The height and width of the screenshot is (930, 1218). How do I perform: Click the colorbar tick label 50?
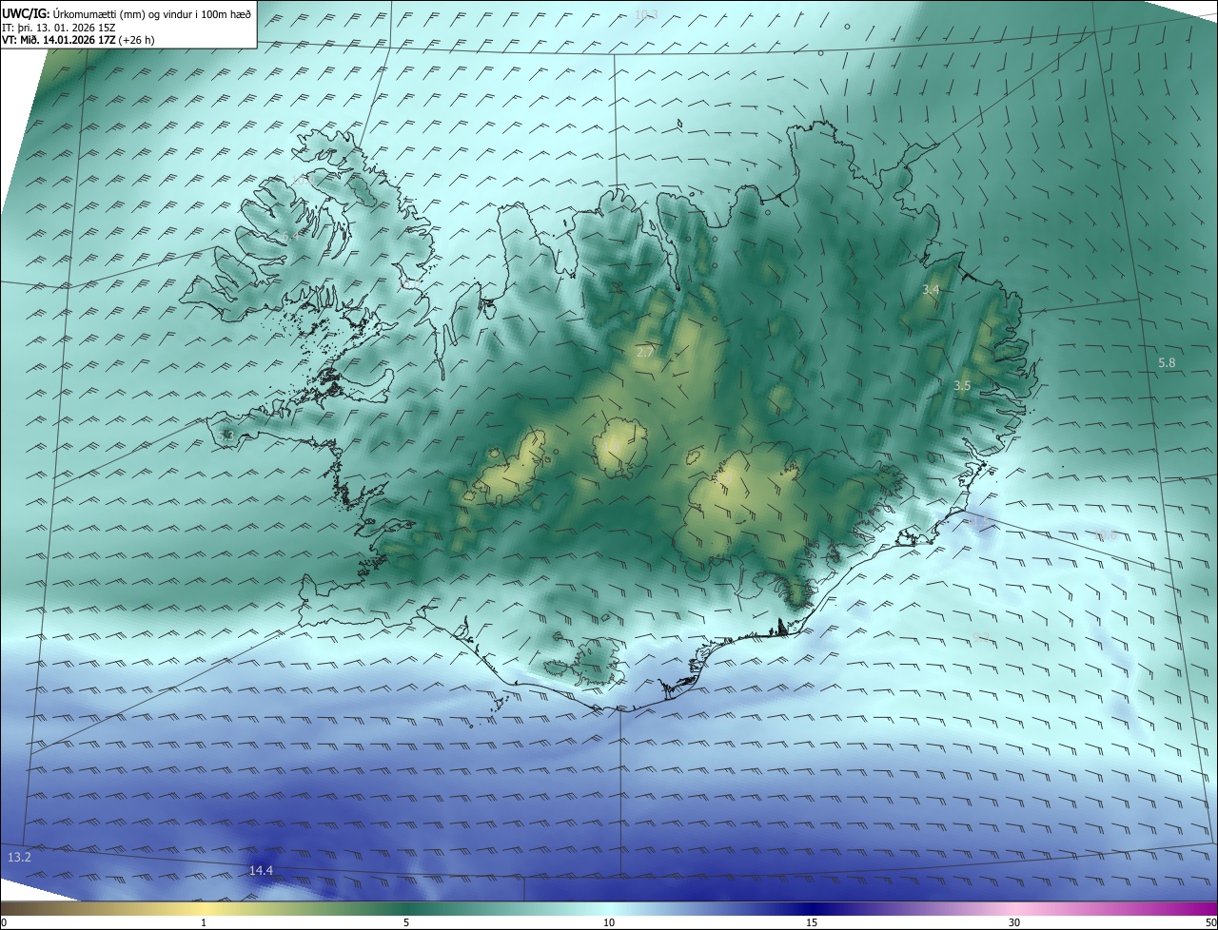coord(1211,922)
